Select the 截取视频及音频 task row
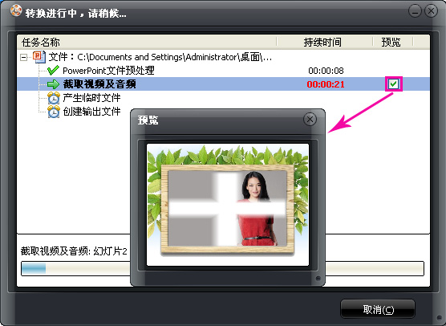Viewport: 446px width, 326px height. coord(223,84)
